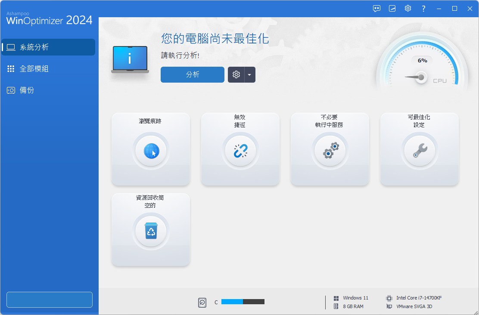This screenshot has height=315, width=479.
Task: Click the hard disk icon in status bar
Action: pyautogui.click(x=202, y=303)
